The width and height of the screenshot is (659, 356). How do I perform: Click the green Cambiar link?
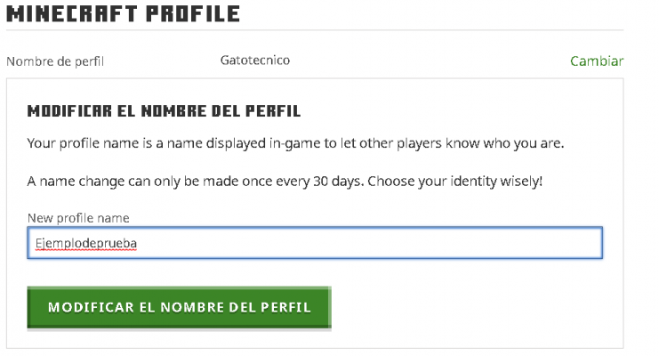[x=596, y=61]
